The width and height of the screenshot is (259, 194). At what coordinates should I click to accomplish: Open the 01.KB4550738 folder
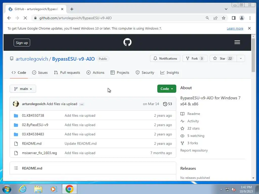point(33,115)
